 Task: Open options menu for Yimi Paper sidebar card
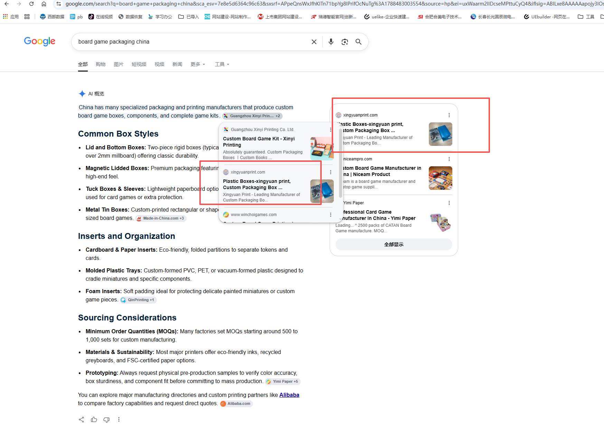coord(449,203)
